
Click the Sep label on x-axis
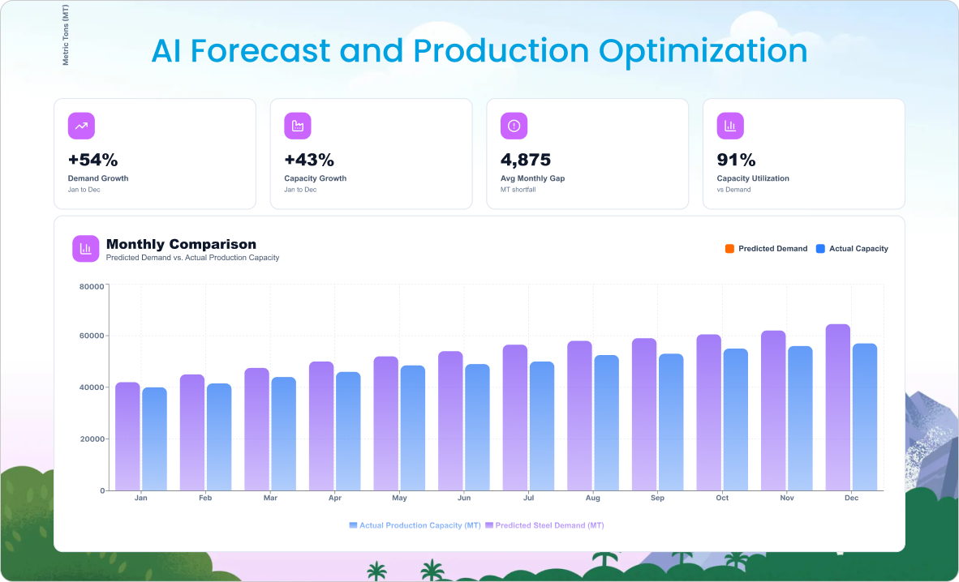657,498
